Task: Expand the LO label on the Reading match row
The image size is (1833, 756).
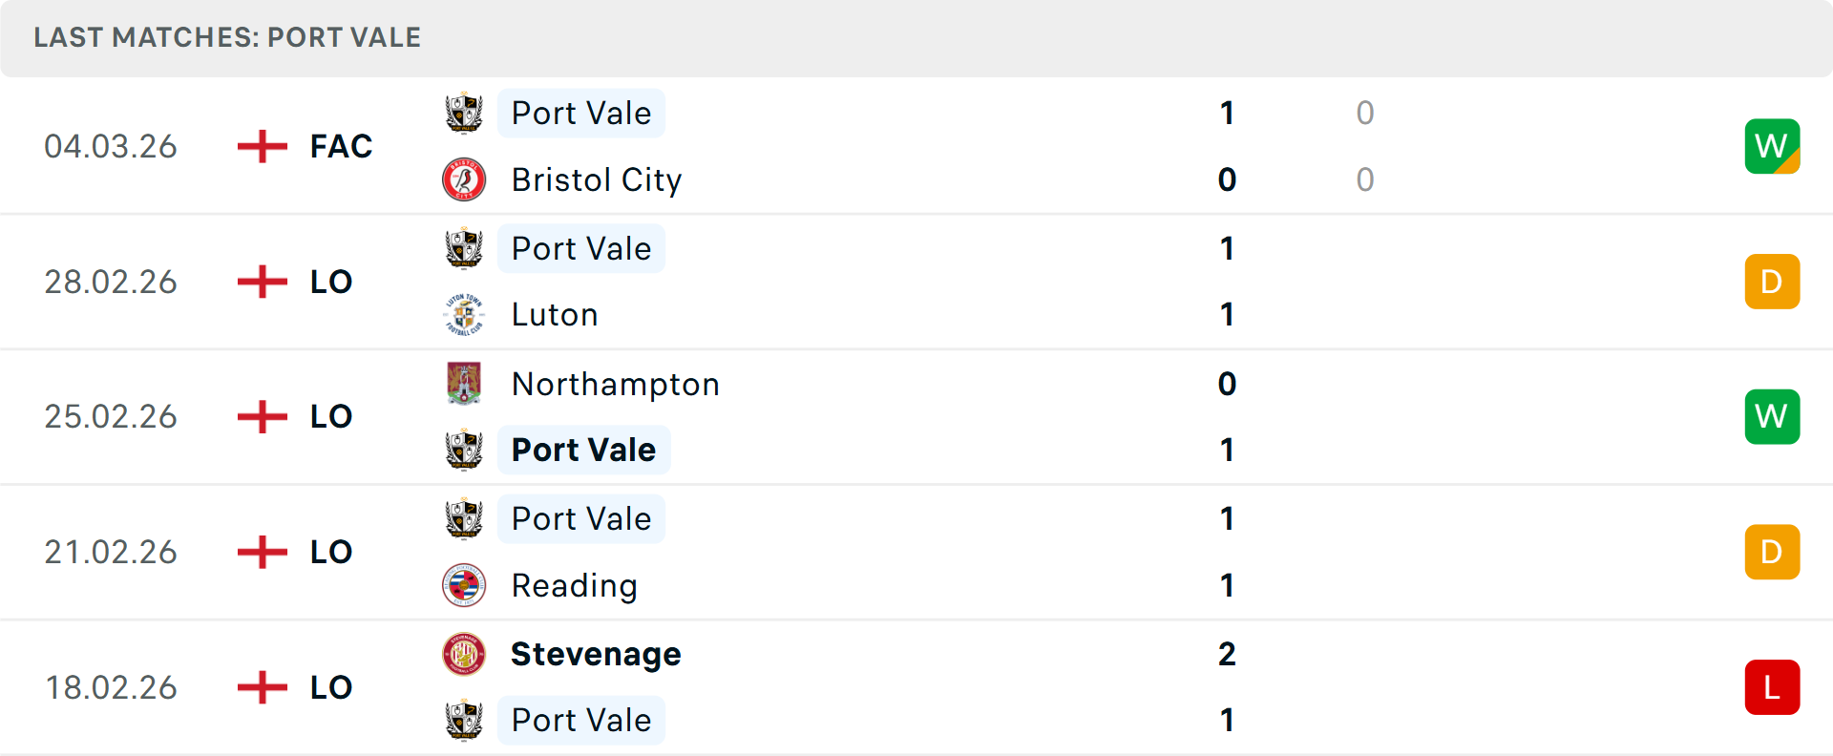Action: click(331, 552)
